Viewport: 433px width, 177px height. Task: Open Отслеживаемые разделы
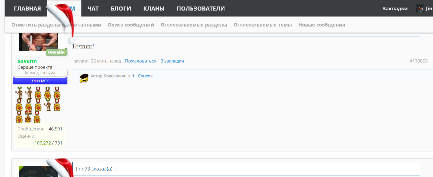pyautogui.click(x=194, y=25)
